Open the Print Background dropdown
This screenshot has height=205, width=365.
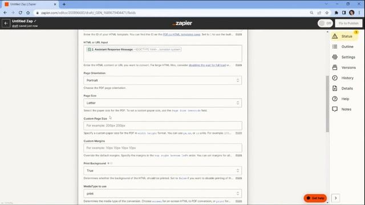coord(163,171)
